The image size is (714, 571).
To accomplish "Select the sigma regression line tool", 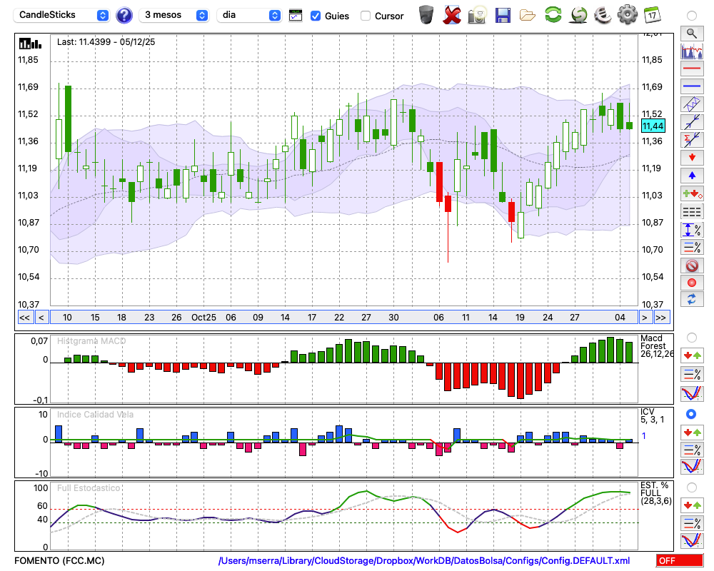I will 692,139.
